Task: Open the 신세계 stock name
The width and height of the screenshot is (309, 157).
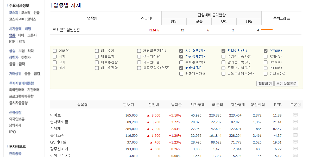Action: click(x=55, y=129)
